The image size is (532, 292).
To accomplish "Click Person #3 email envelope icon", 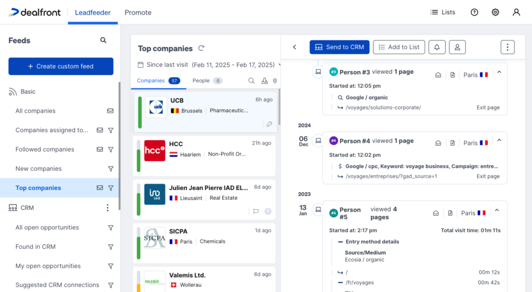I will point(438,75).
